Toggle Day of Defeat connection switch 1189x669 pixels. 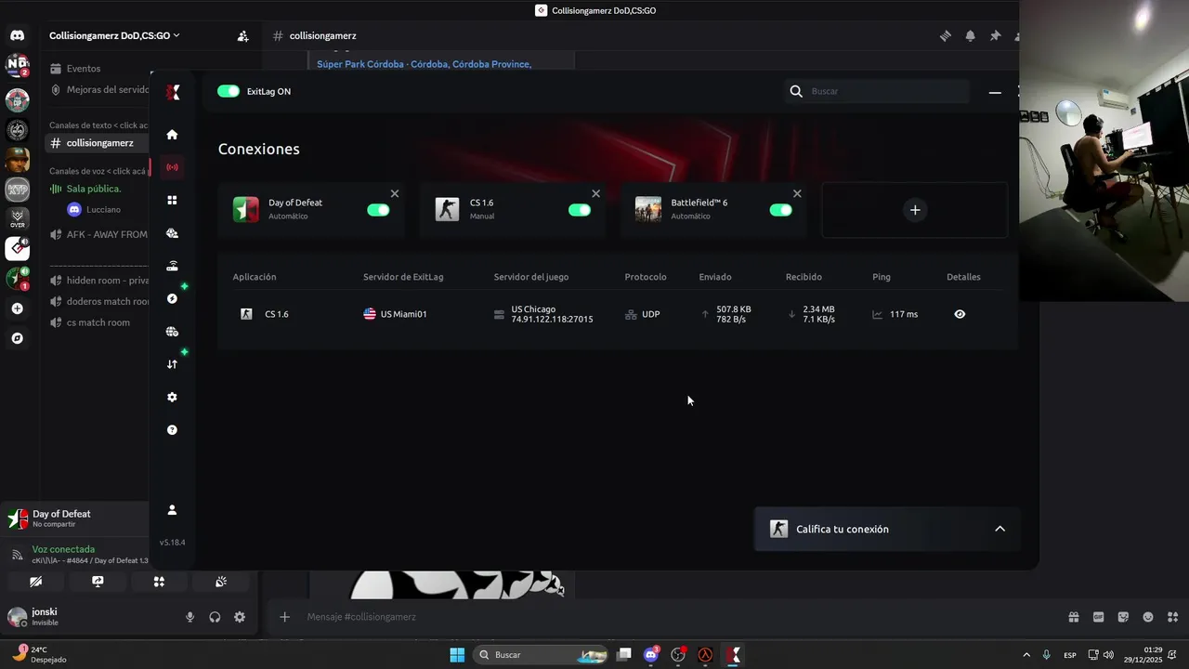[378, 210]
